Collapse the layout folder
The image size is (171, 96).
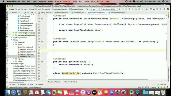[14, 45]
